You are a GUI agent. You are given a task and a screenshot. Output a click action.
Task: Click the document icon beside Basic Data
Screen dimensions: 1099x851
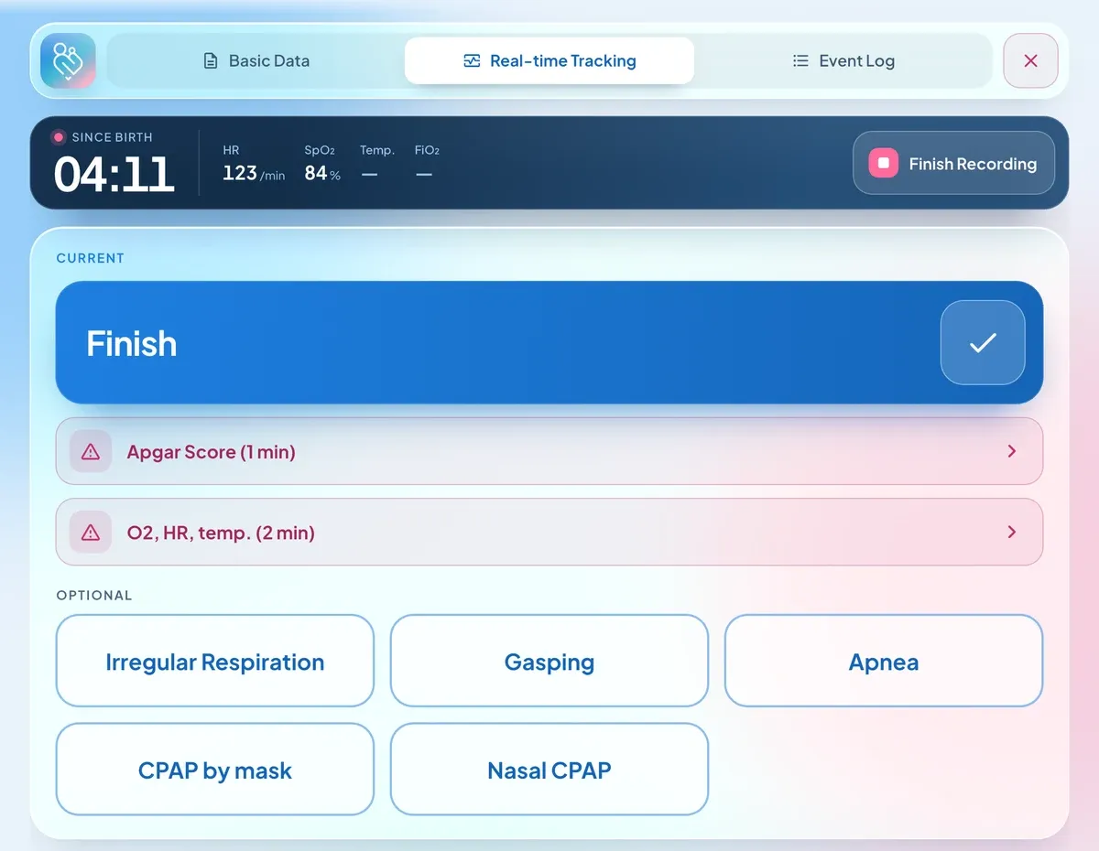(x=211, y=61)
